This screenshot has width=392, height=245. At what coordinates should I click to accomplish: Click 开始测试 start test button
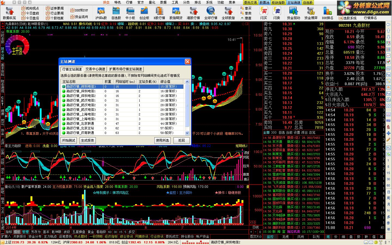[x=69, y=140]
